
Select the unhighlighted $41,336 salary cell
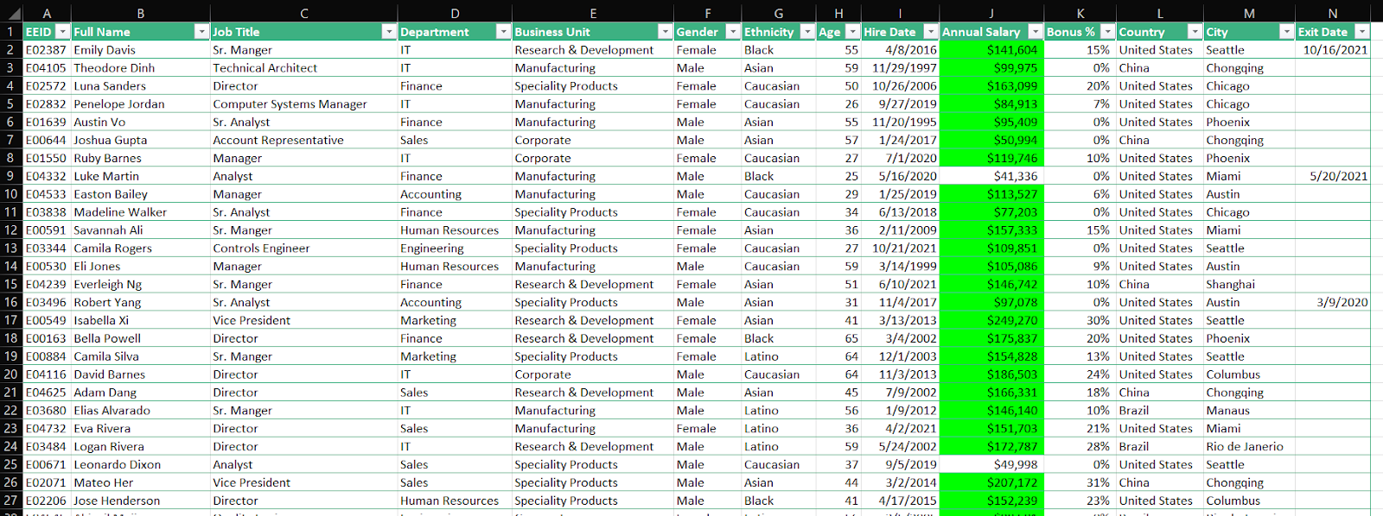click(x=991, y=176)
